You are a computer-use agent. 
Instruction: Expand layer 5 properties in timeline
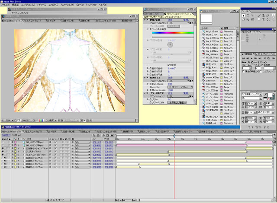[13, 155]
